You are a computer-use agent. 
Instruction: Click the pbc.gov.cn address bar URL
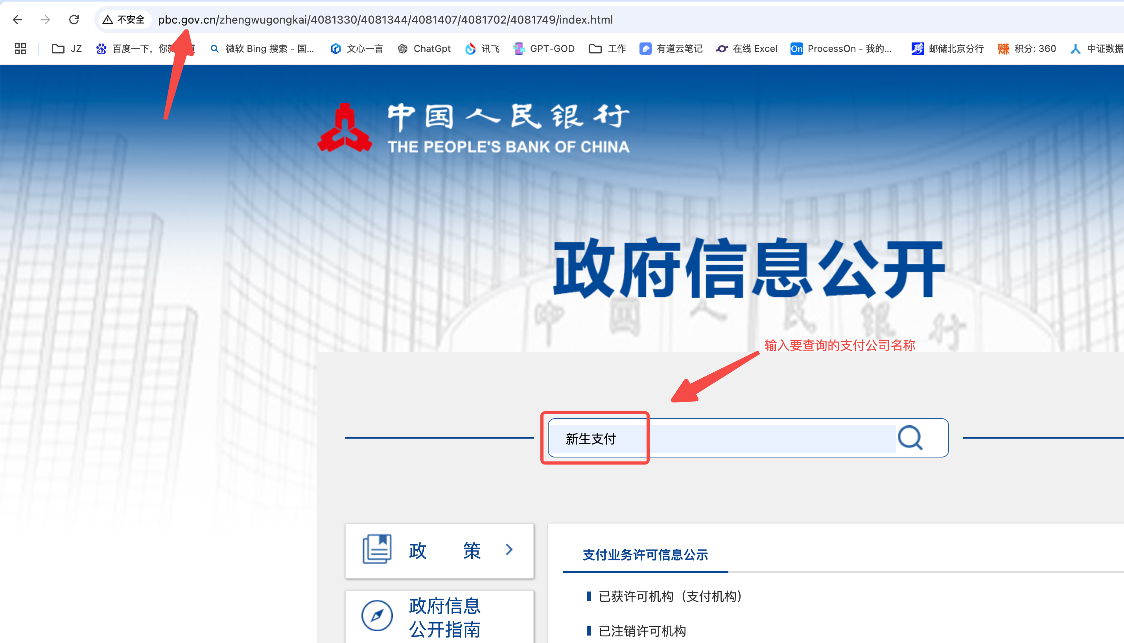pyautogui.click(x=385, y=20)
